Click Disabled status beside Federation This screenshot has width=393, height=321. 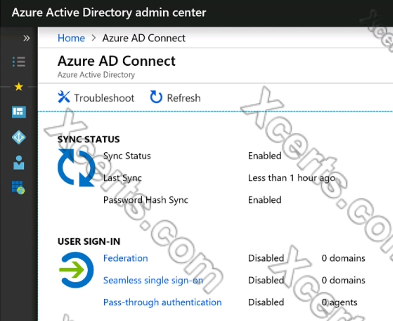pos(266,258)
